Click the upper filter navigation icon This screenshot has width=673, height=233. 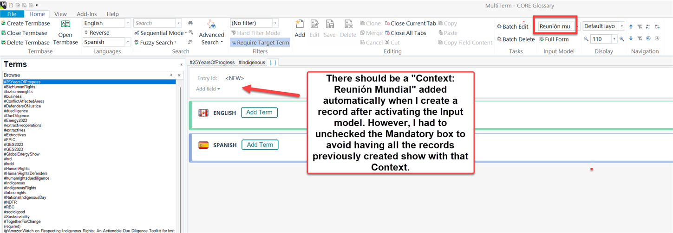click(x=640, y=27)
